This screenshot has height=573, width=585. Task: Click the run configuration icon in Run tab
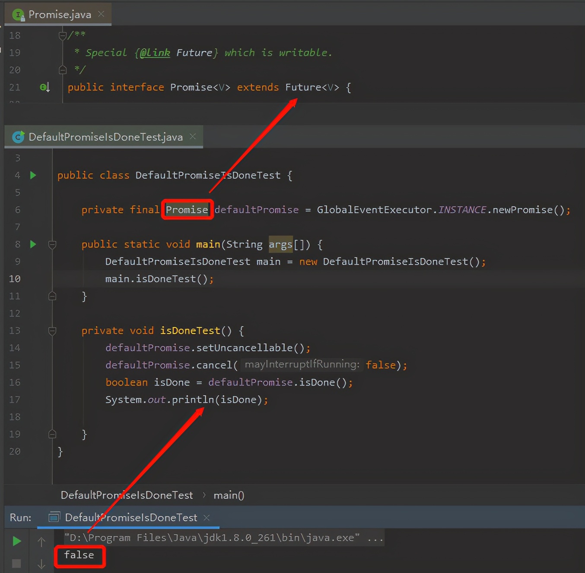[x=54, y=517]
